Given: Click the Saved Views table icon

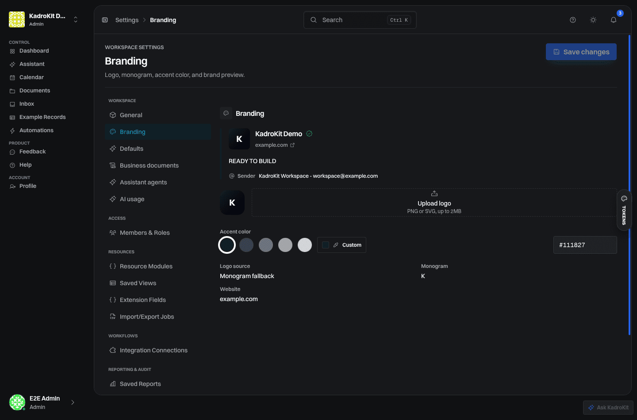Looking at the screenshot, I should tap(113, 283).
